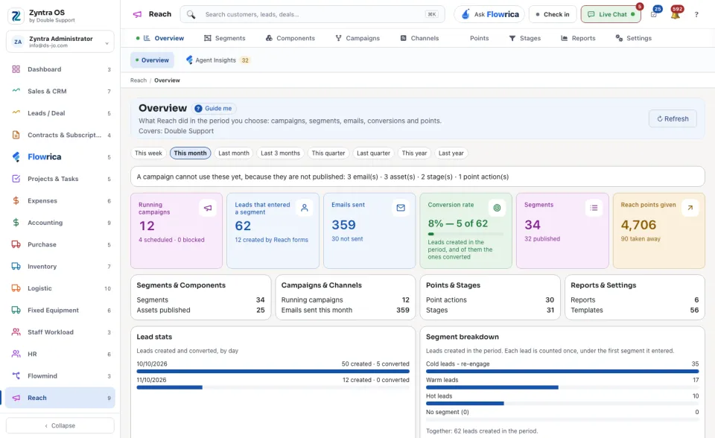This screenshot has height=438, width=715.
Task: Click the megaphone icon beside Reach title
Action: click(x=137, y=14)
